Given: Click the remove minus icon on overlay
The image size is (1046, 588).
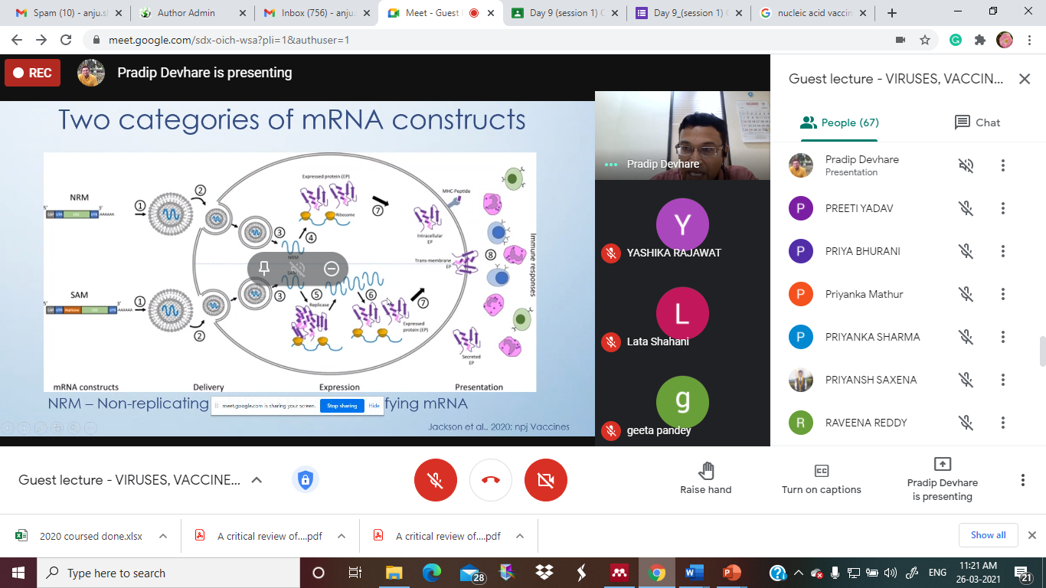Looking at the screenshot, I should coord(331,268).
